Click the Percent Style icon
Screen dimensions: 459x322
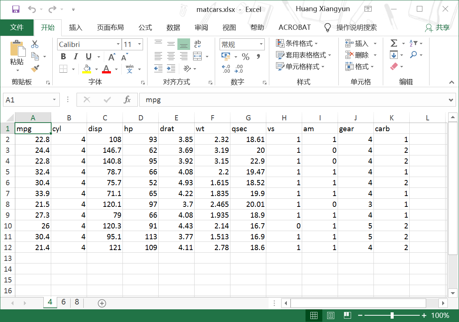[x=245, y=57]
